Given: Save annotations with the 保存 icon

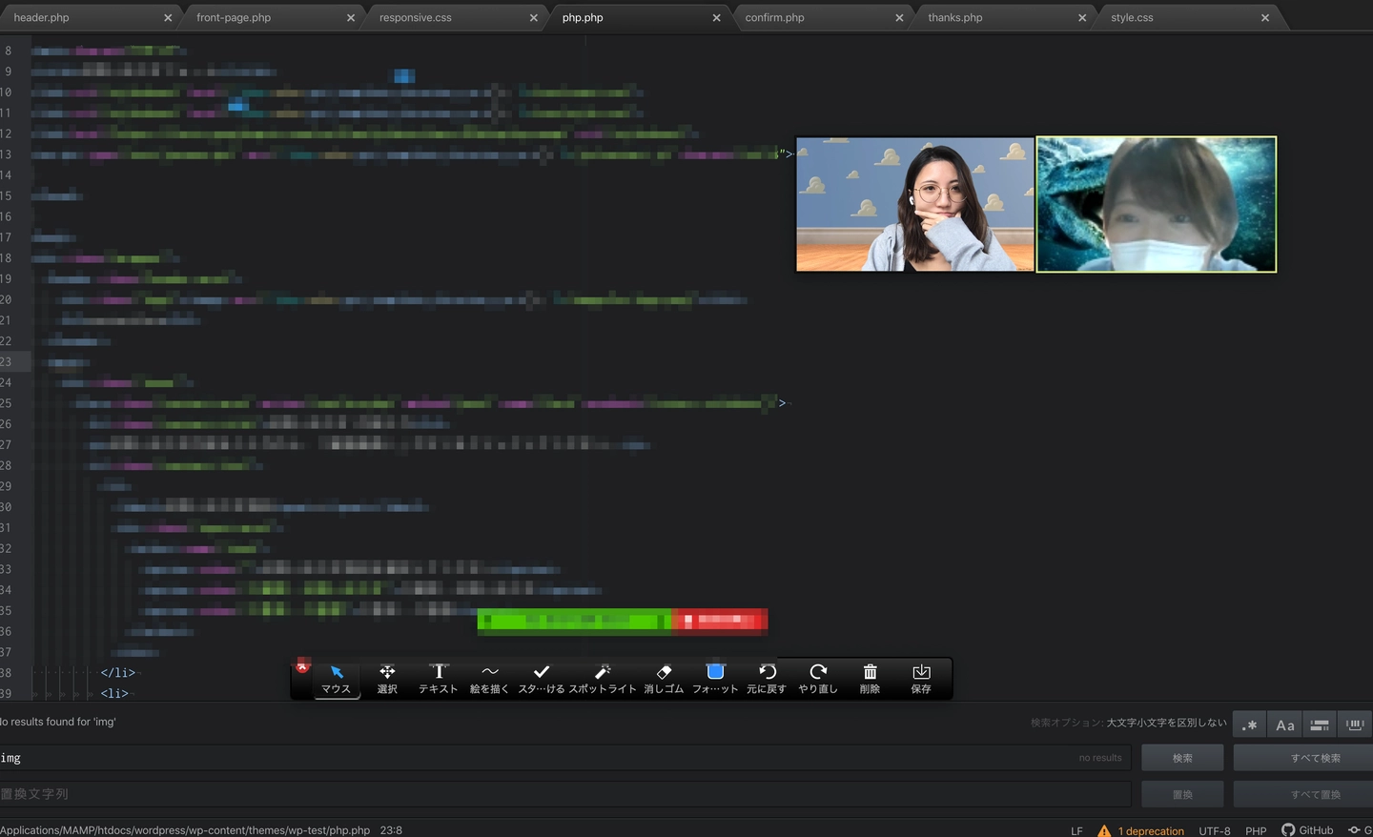Looking at the screenshot, I should 921,678.
